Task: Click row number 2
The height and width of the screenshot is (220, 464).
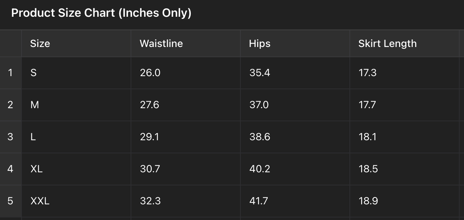Action: point(10,105)
